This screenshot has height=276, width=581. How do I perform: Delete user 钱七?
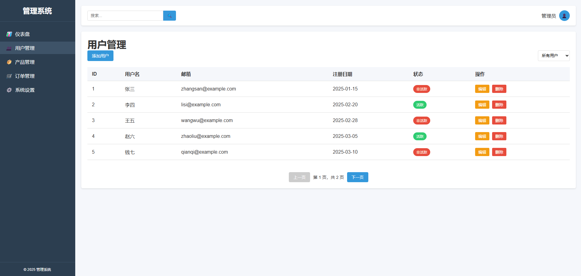(499, 152)
